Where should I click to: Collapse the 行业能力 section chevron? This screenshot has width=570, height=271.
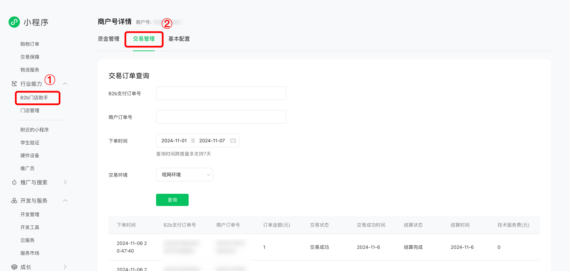pyautogui.click(x=65, y=84)
